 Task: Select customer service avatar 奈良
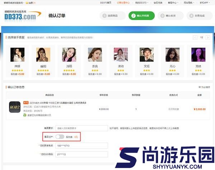95,55
